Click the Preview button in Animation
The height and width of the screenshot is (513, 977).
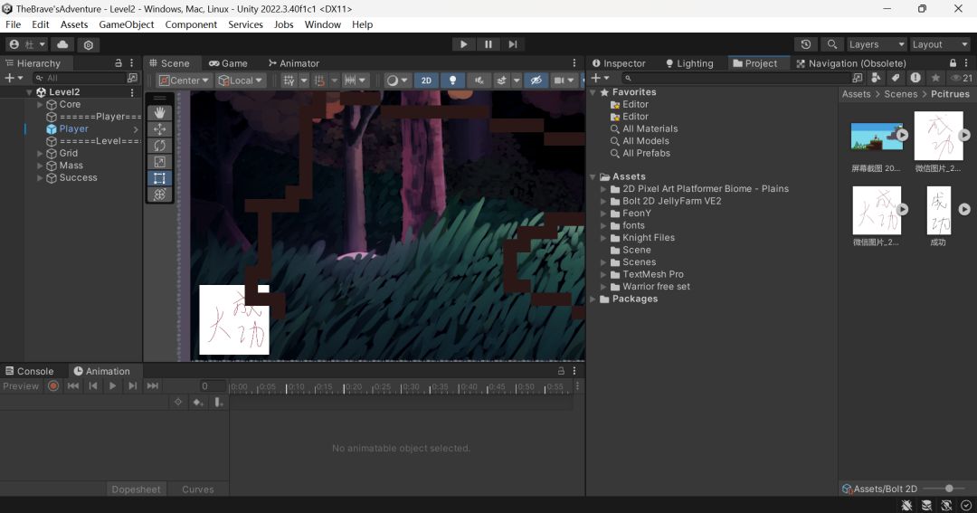pos(21,385)
